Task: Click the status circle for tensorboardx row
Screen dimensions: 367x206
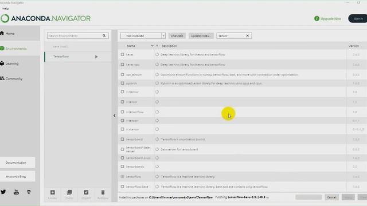Action: pyautogui.click(x=157, y=167)
